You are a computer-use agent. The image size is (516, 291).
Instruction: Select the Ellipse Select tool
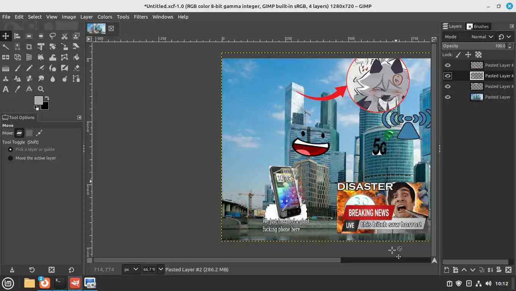tap(41, 36)
